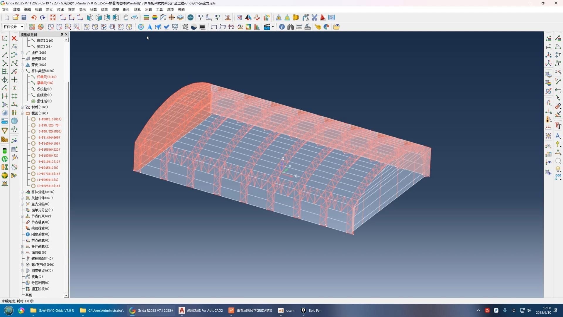Click the Save file icon

pyautogui.click(x=24, y=18)
